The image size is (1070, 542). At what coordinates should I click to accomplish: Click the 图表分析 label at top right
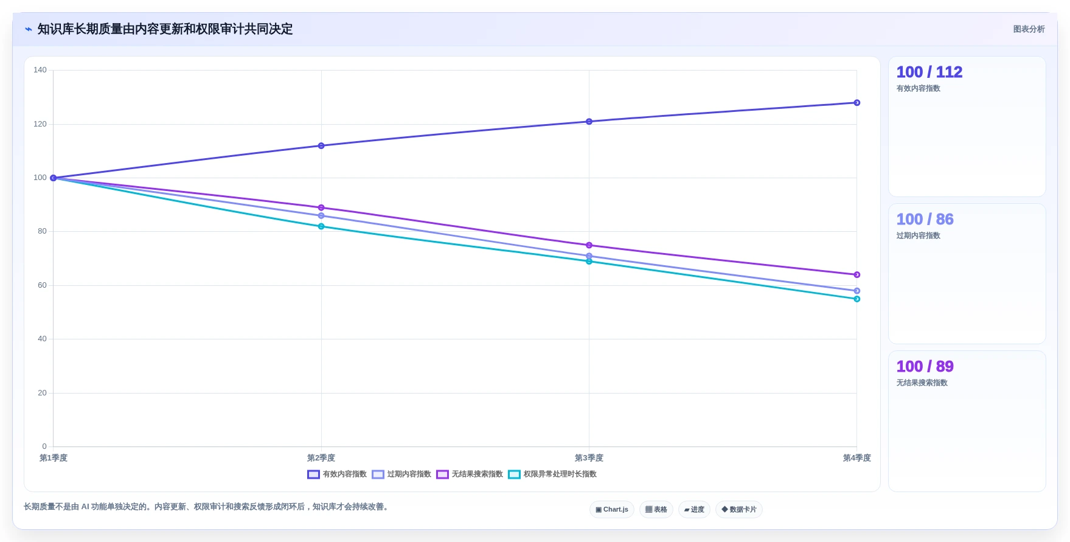1029,29
